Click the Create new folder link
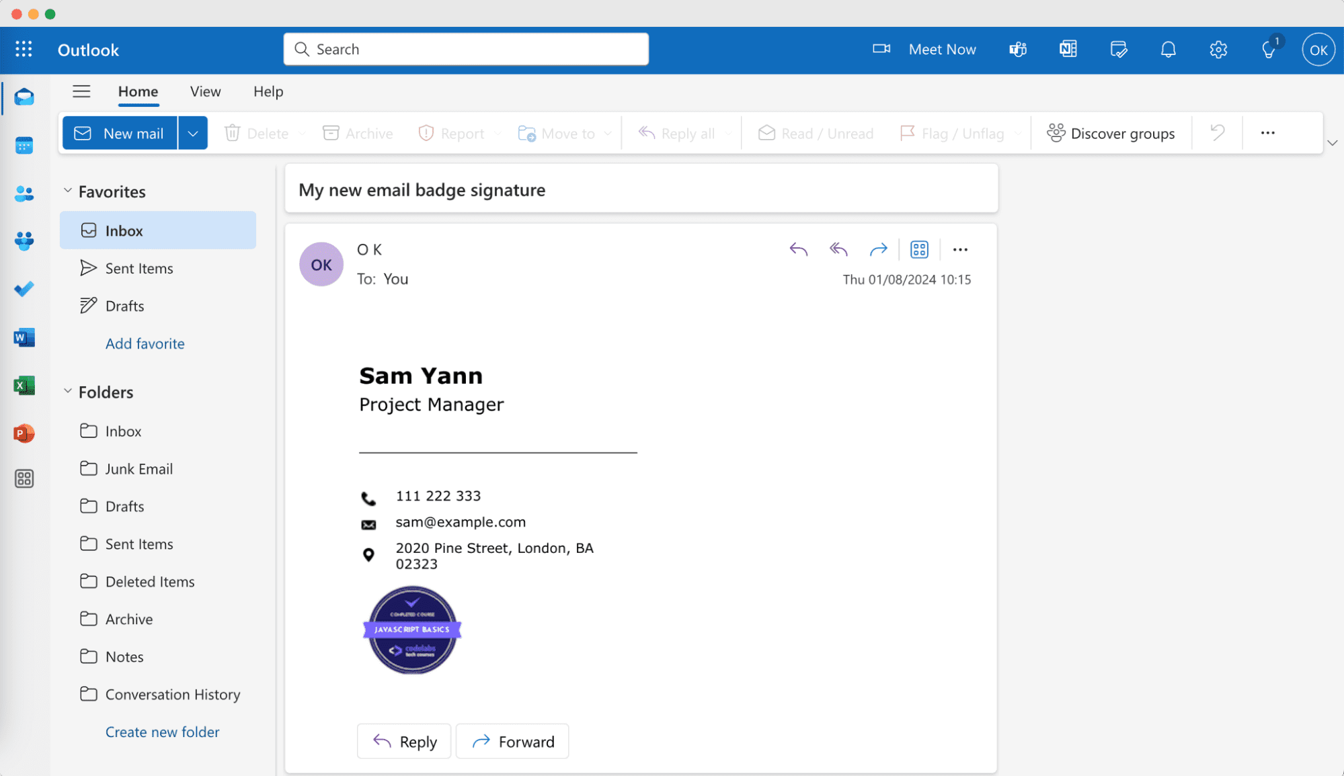Screen dimensions: 1344x776 click(x=162, y=732)
